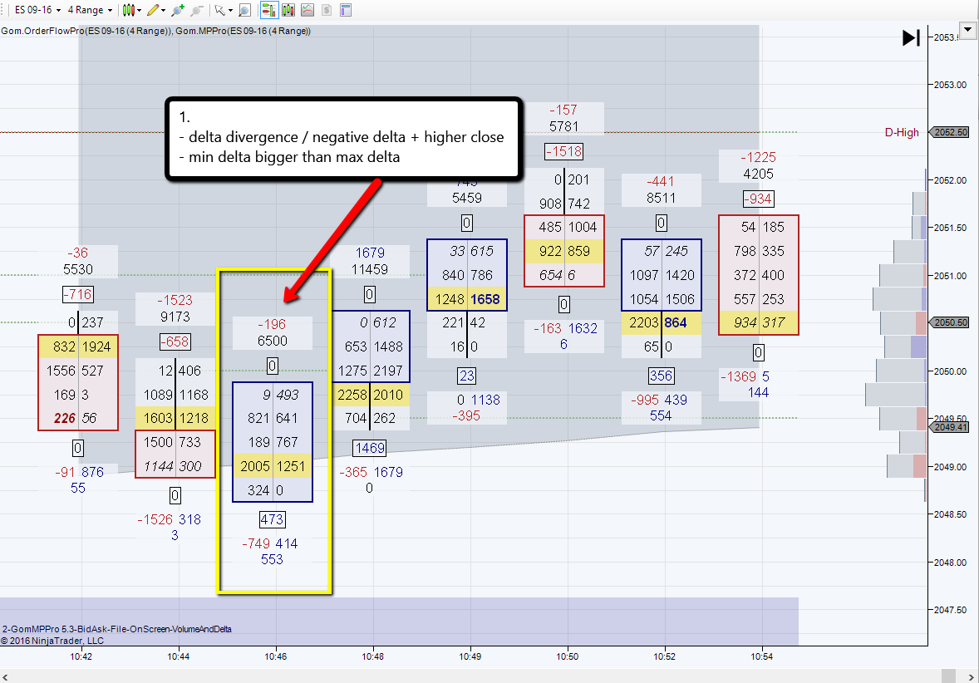
Task: Select the arrow cursor pointer tool
Action: tap(219, 10)
